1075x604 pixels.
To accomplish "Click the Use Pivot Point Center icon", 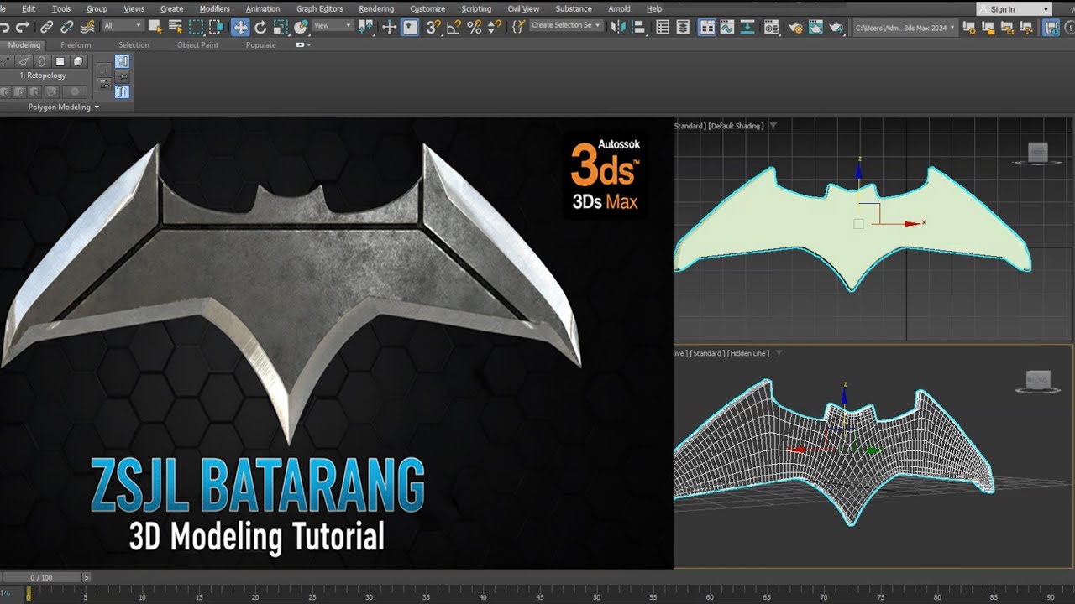I will (366, 27).
